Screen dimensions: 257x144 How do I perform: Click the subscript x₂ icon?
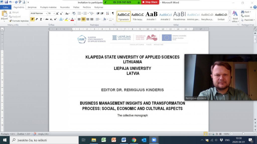(51, 19)
